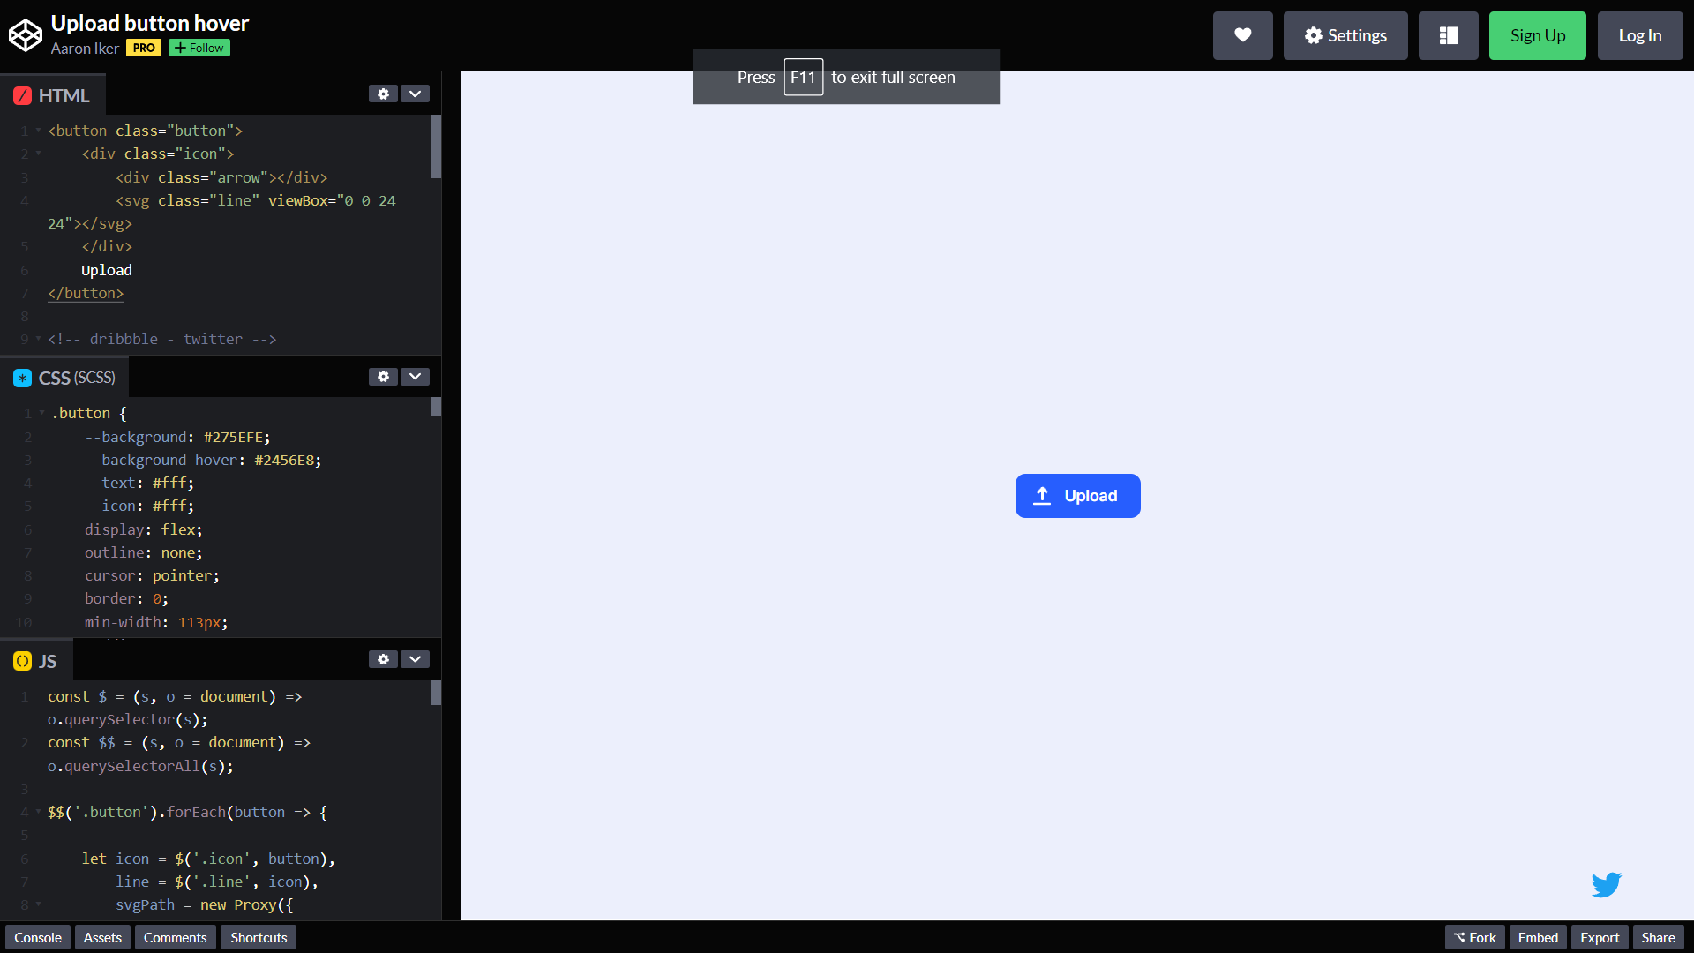
Task: Expand the JS editor dropdown chevron
Action: tap(415, 659)
